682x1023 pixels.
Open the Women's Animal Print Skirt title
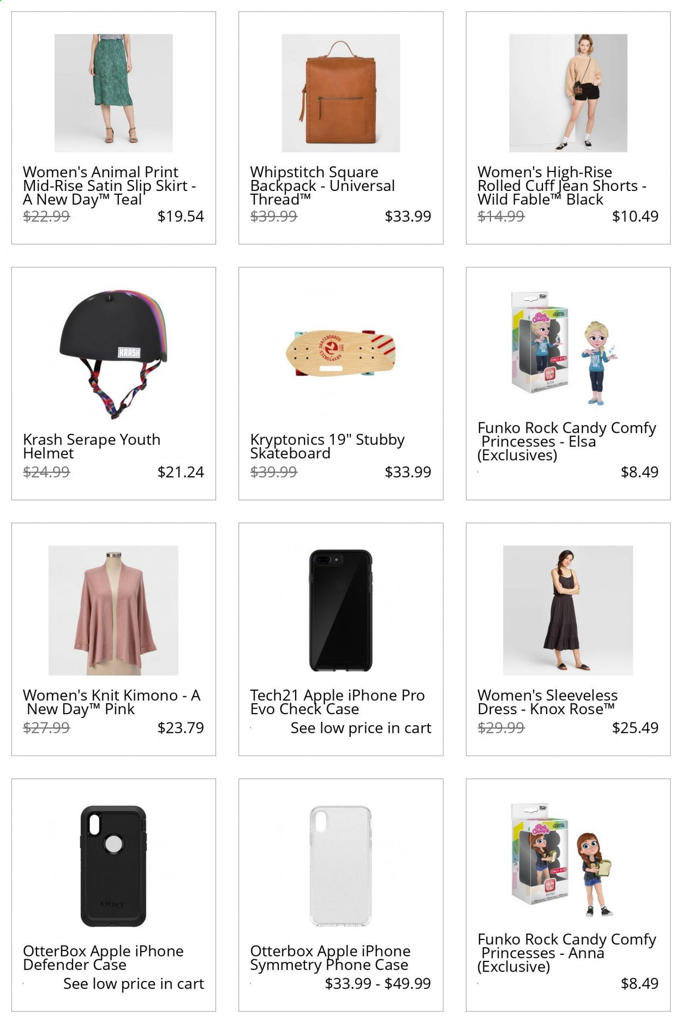(x=109, y=186)
